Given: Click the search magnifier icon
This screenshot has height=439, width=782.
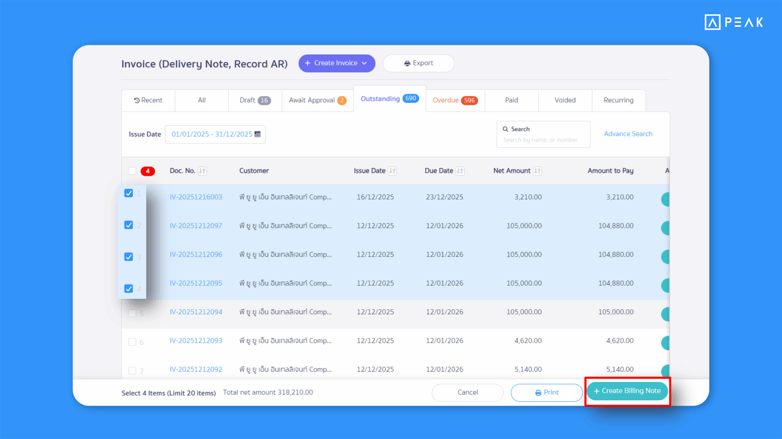Looking at the screenshot, I should click(x=506, y=129).
